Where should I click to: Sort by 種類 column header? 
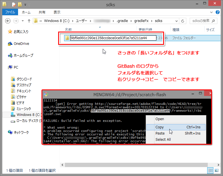click(x=176, y=30)
